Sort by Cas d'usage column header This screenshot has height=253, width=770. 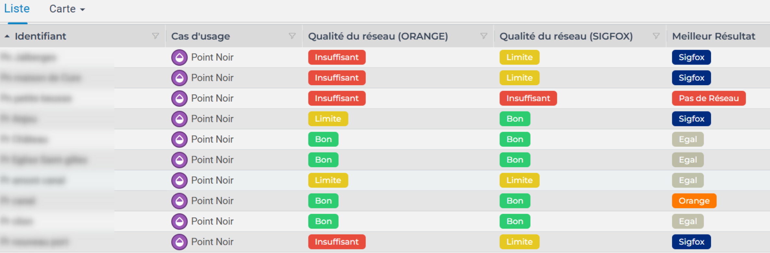pos(200,36)
